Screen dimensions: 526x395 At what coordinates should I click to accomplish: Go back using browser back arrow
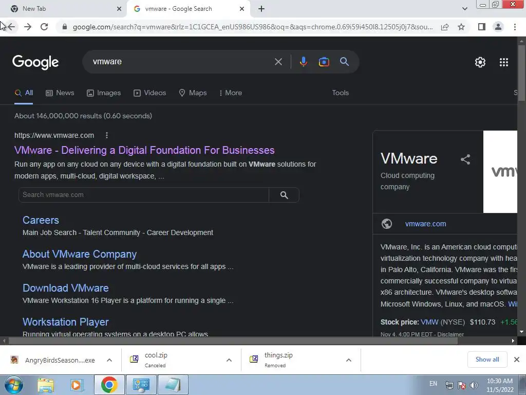11,27
